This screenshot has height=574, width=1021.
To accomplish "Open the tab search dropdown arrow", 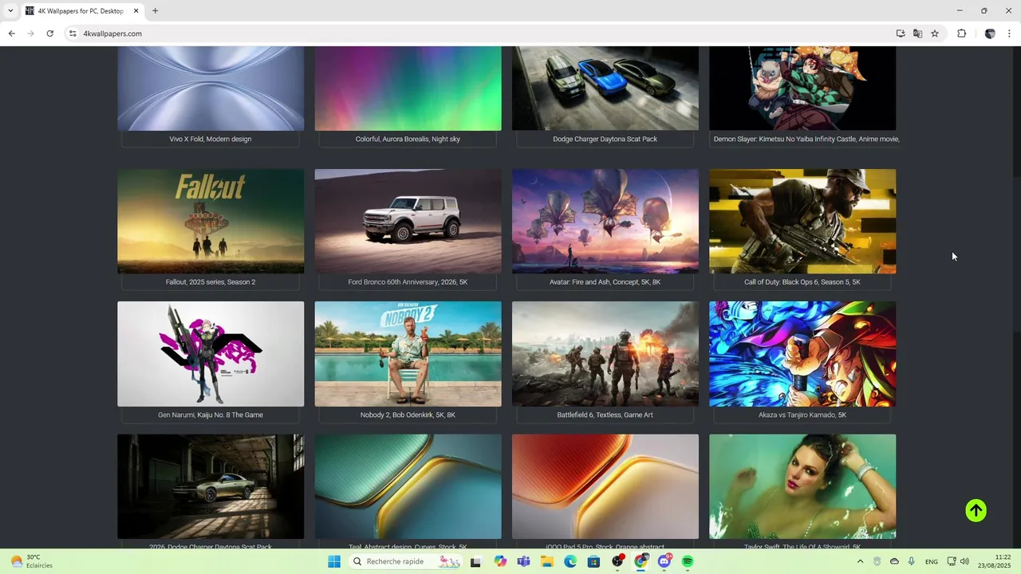I will pos(10,11).
